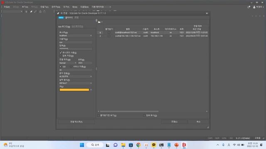Open the 관리자 menu

[x=56, y=7]
